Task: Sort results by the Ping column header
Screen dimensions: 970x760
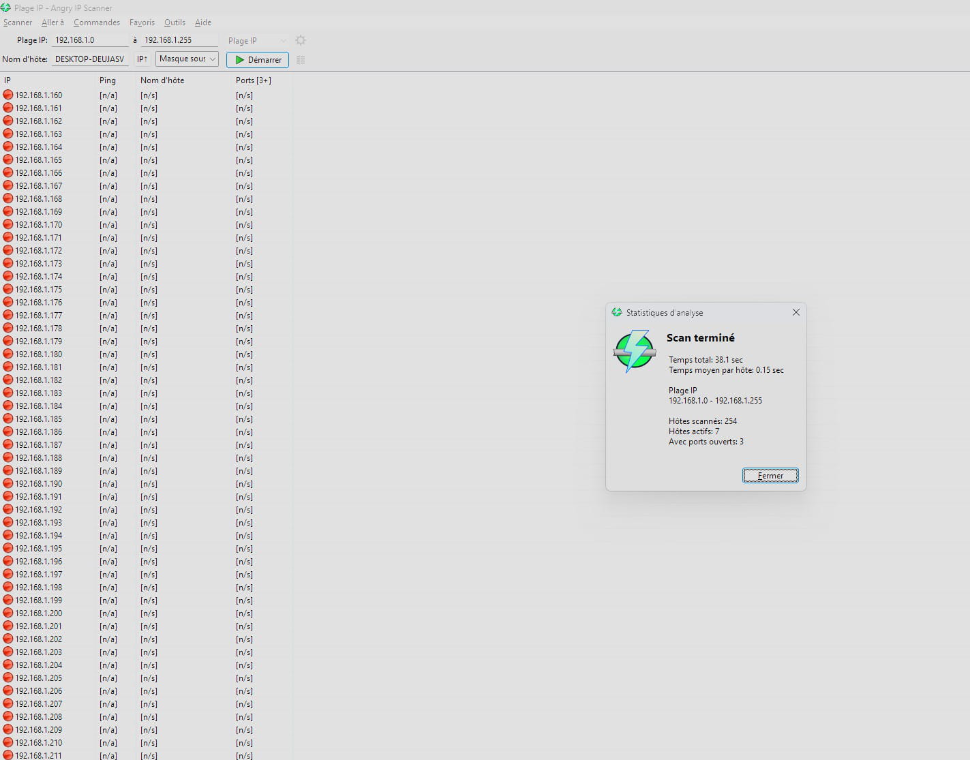Action: (108, 80)
